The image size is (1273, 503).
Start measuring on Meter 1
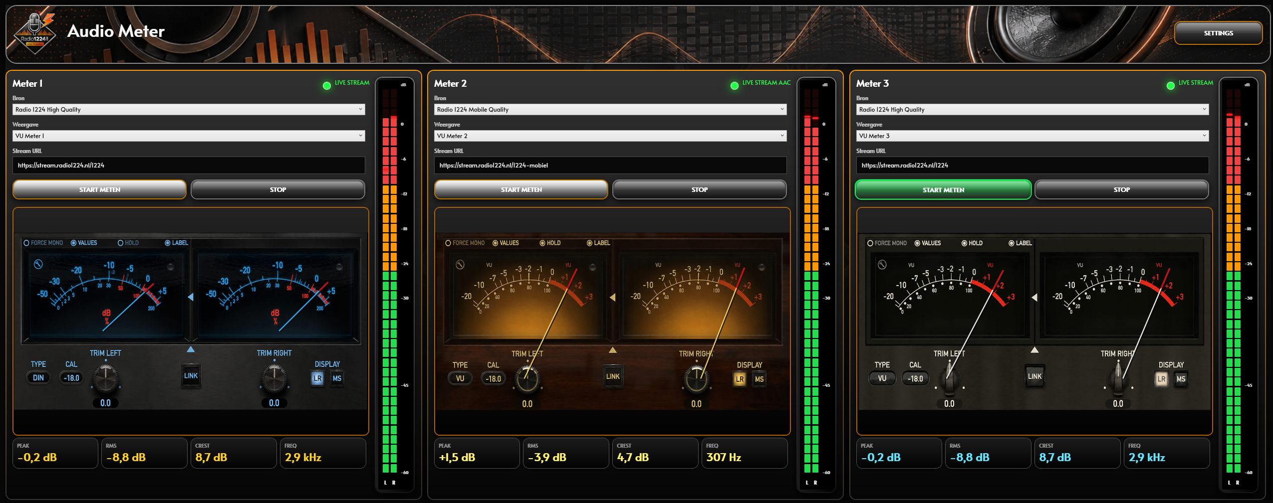tap(99, 189)
